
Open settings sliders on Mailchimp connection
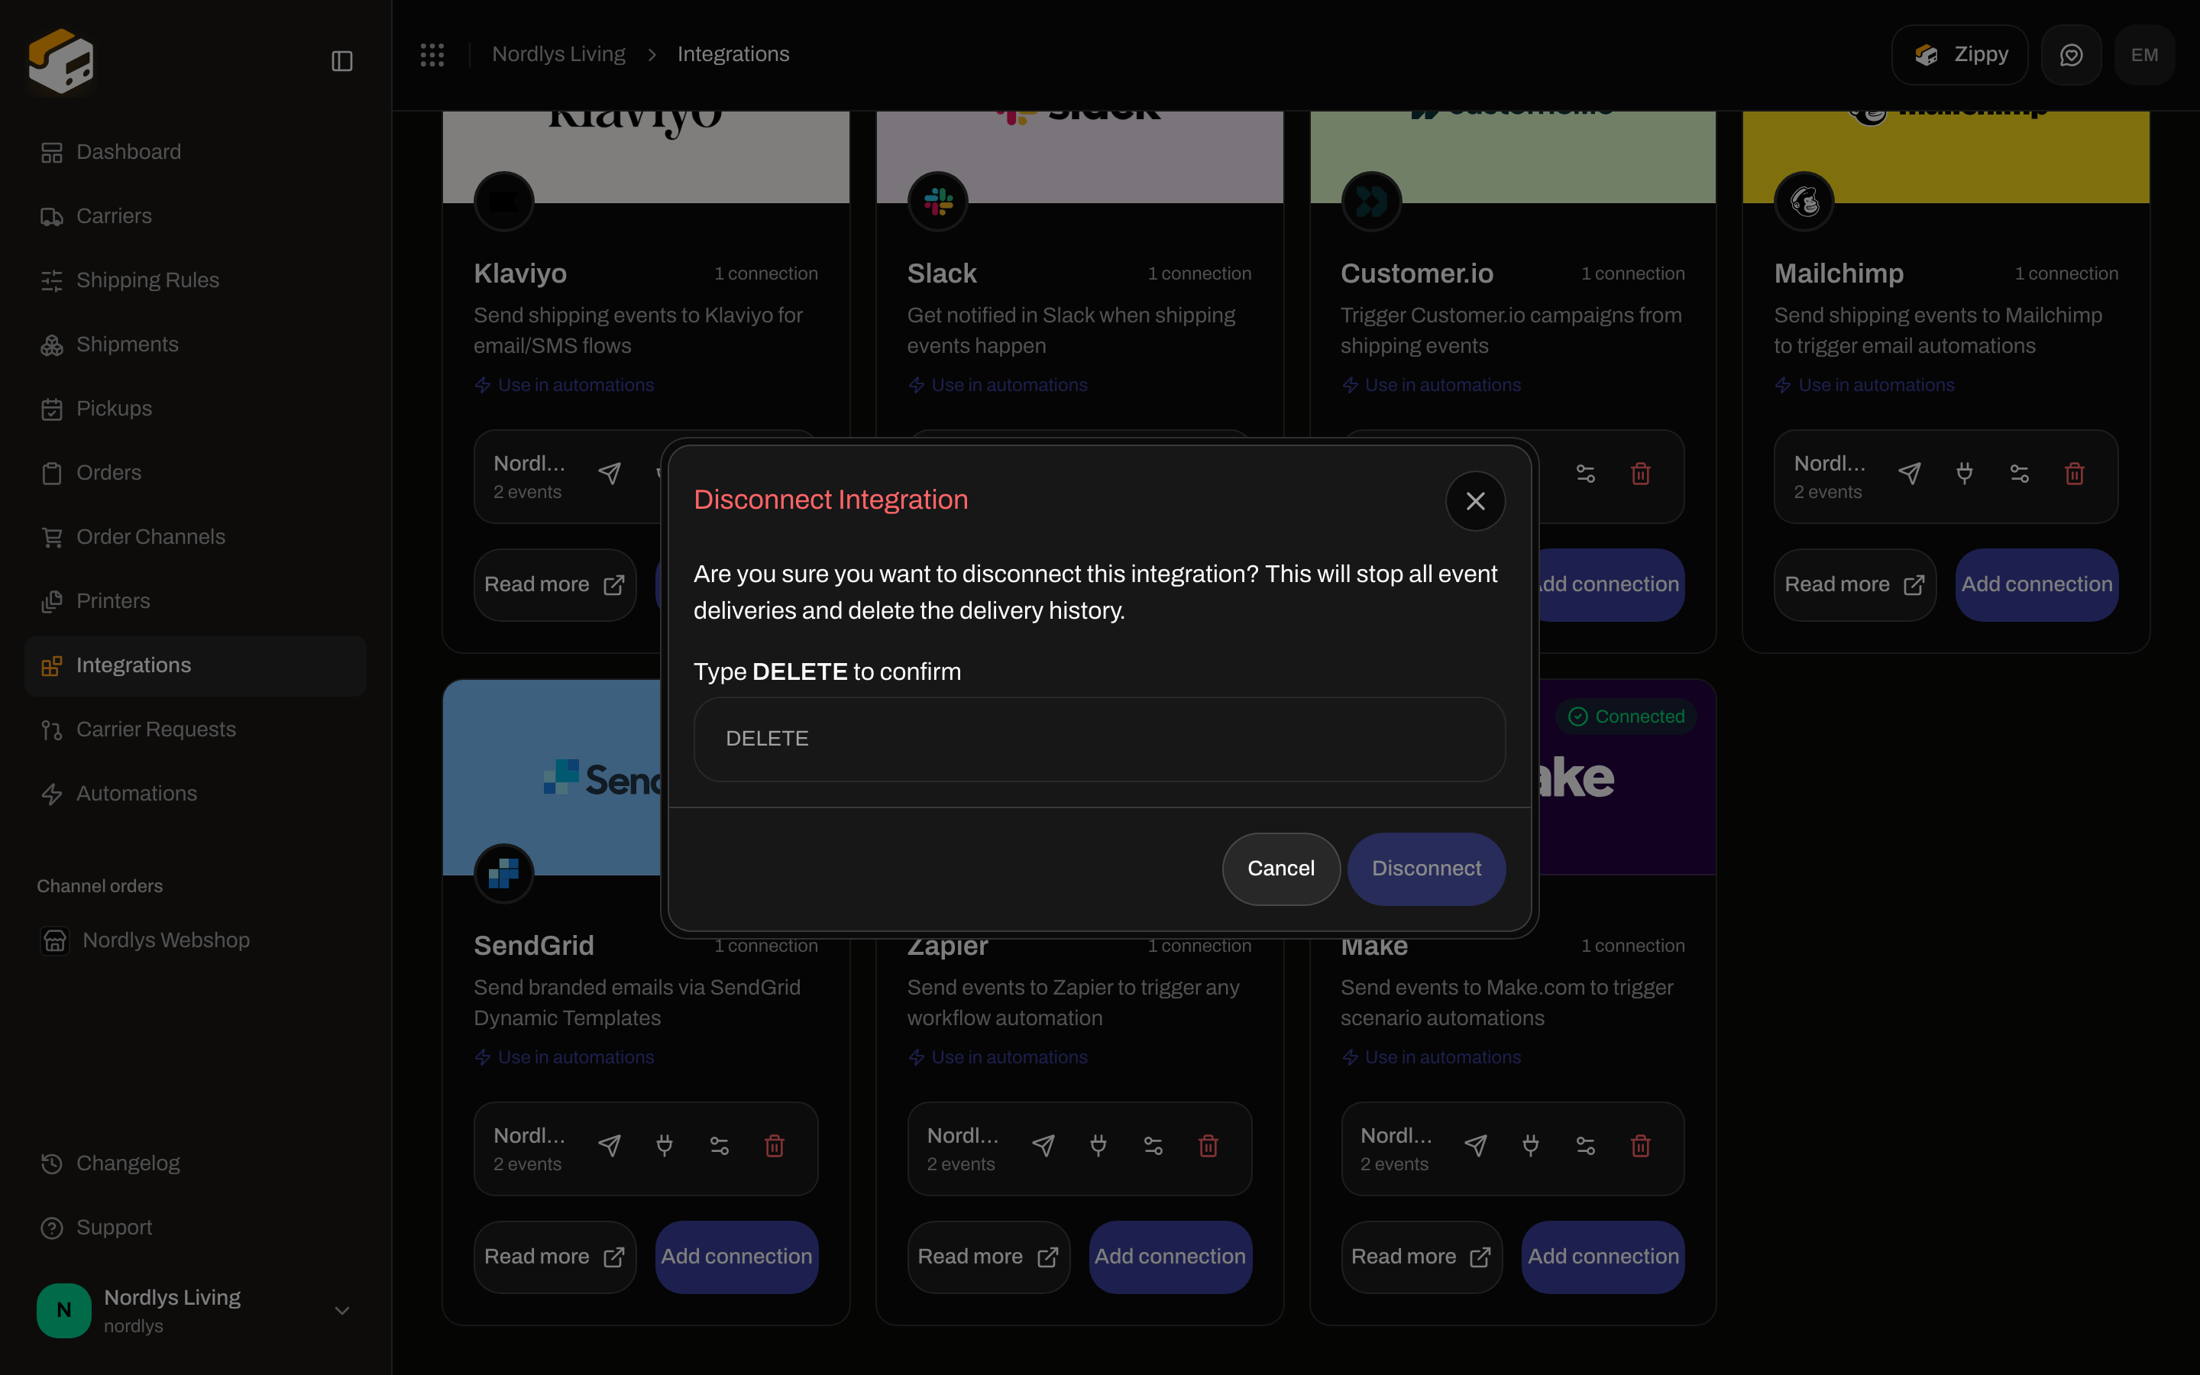tap(2019, 473)
